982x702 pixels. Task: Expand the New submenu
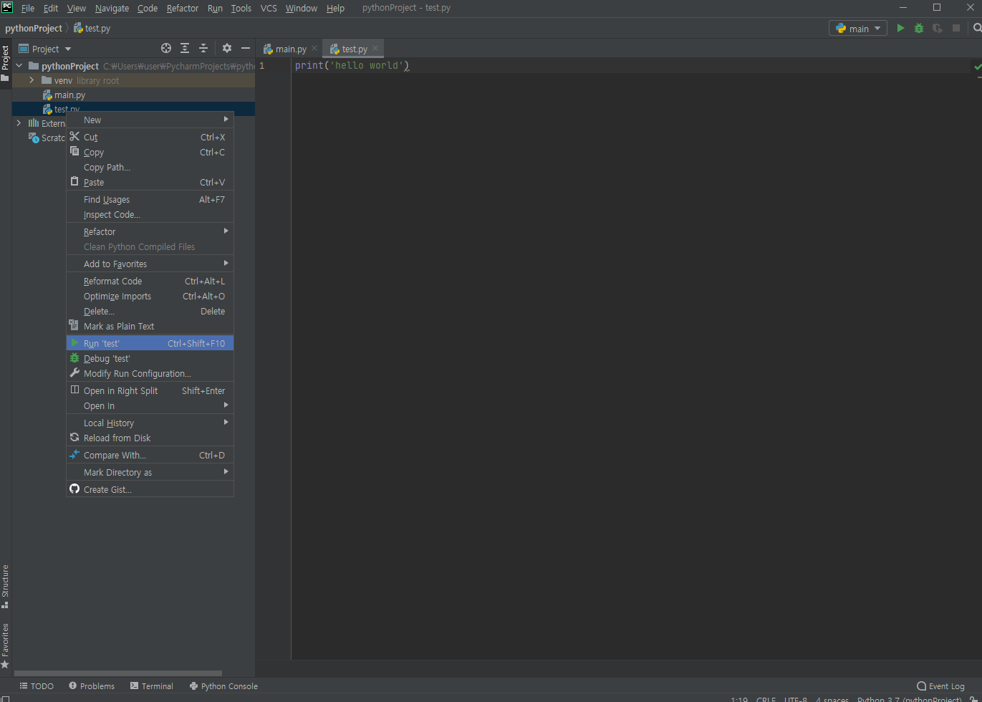tap(150, 120)
